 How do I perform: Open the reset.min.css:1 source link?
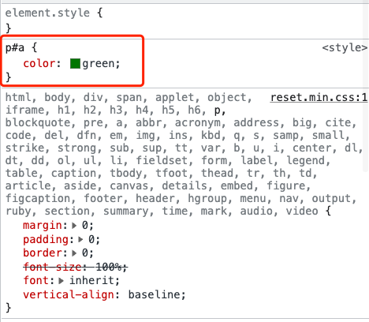[x=319, y=98]
